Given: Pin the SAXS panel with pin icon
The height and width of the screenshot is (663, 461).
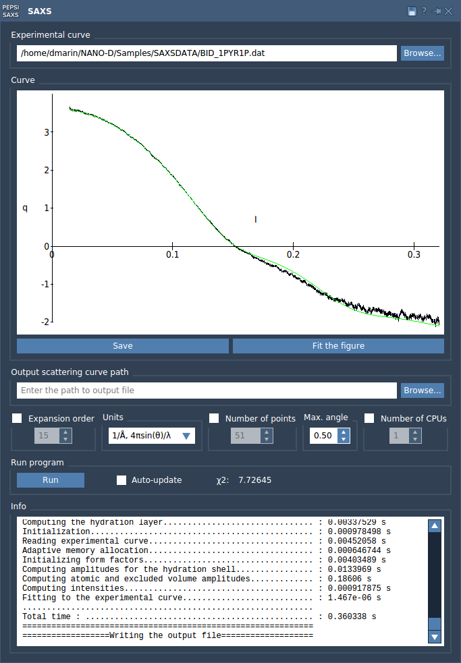Looking at the screenshot, I should (436, 11).
